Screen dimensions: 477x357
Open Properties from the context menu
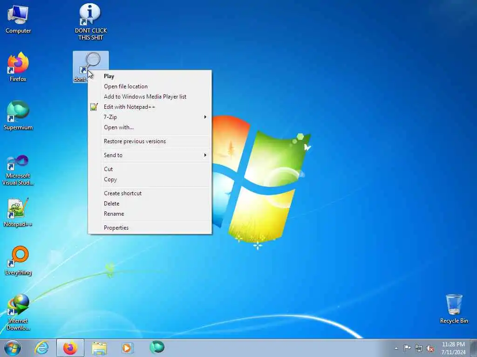[x=150, y=228]
